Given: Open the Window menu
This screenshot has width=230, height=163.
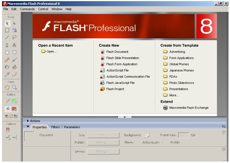Looking at the screenshot, I should (x=57, y=9).
